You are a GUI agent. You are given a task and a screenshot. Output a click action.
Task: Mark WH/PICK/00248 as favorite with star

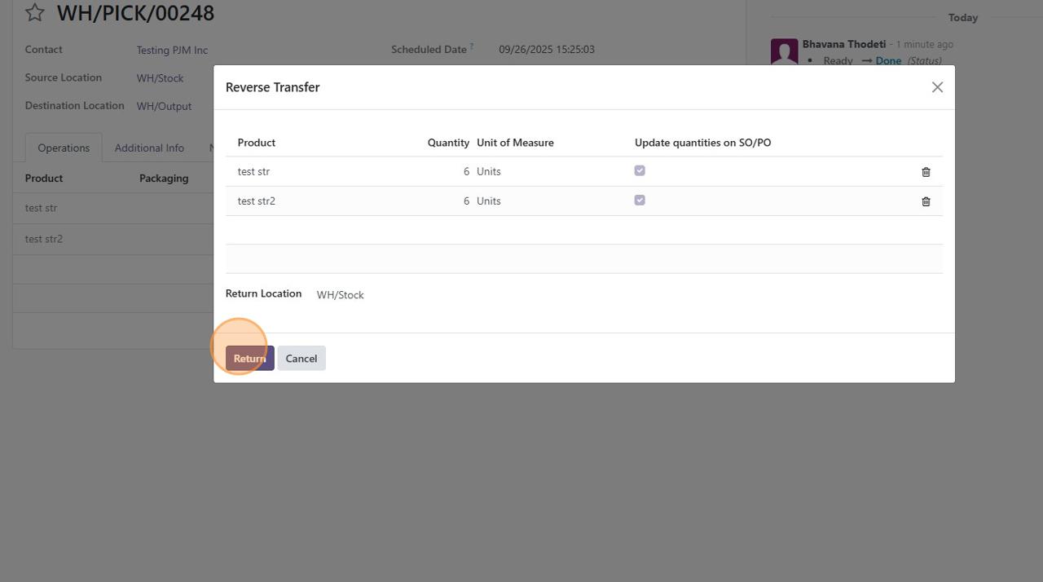coord(35,13)
